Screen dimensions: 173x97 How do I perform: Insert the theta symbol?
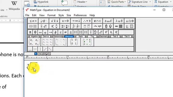pos(35,32)
